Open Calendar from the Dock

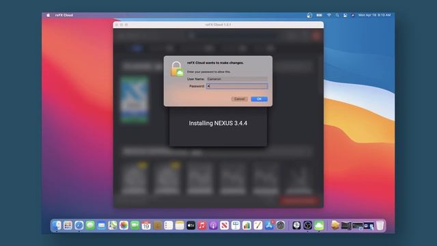tap(146, 225)
